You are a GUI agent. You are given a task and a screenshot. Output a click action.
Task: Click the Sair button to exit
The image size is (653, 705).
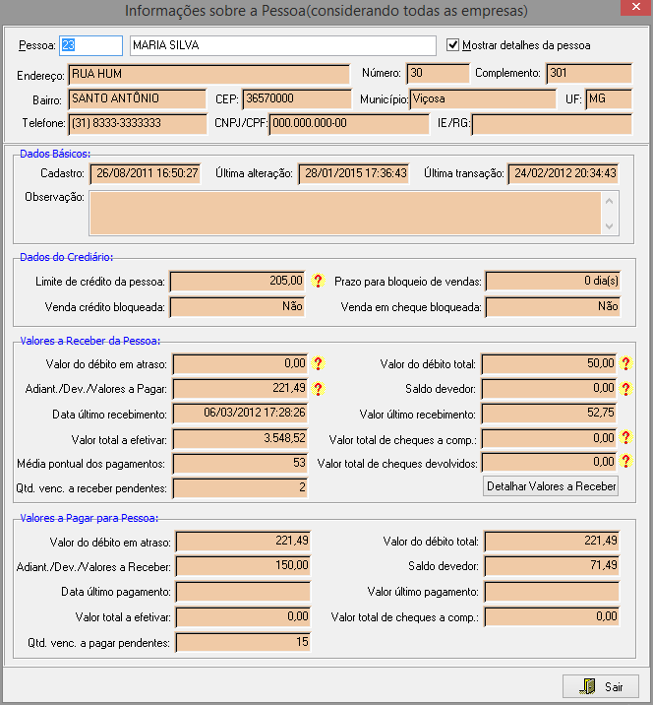coord(601,686)
